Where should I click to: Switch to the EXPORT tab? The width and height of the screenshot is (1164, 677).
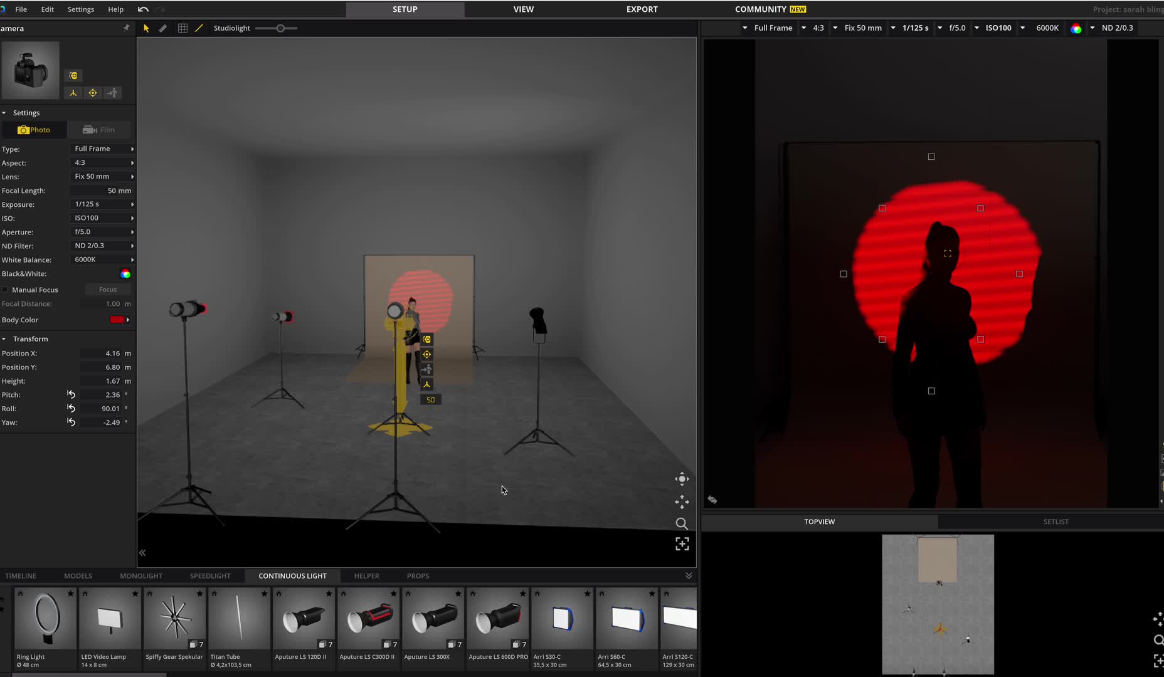point(642,9)
